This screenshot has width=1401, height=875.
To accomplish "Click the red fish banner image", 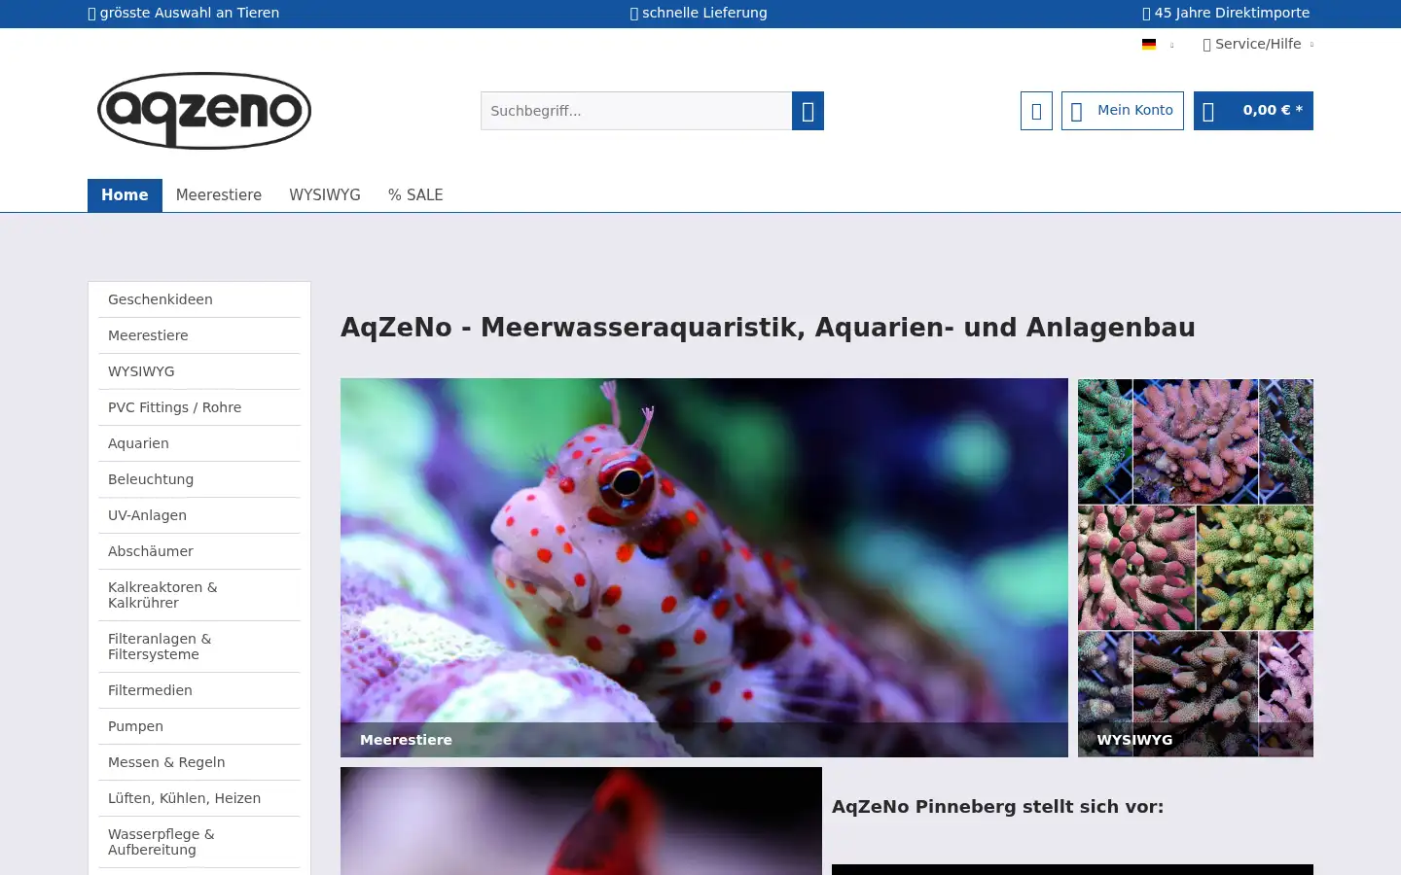I will coord(581,821).
